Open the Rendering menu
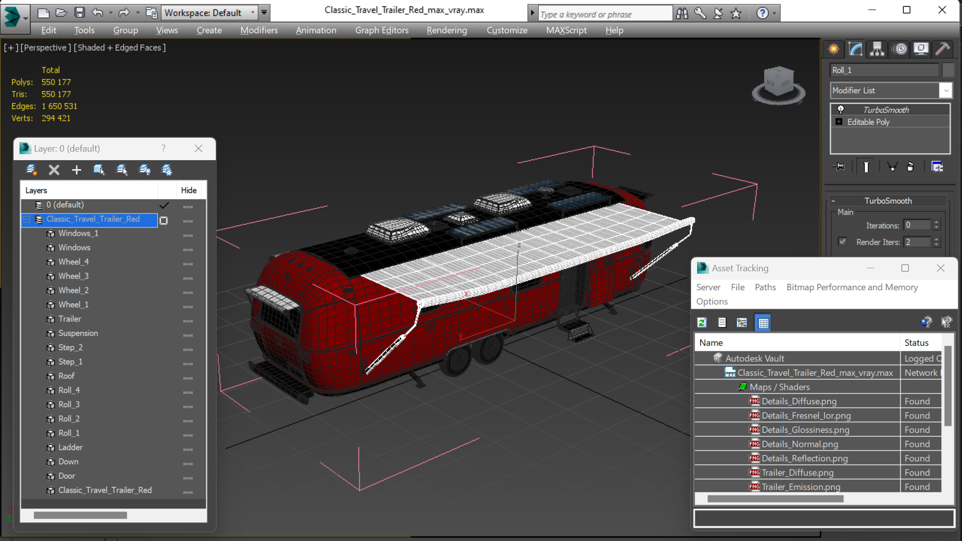 [447, 31]
